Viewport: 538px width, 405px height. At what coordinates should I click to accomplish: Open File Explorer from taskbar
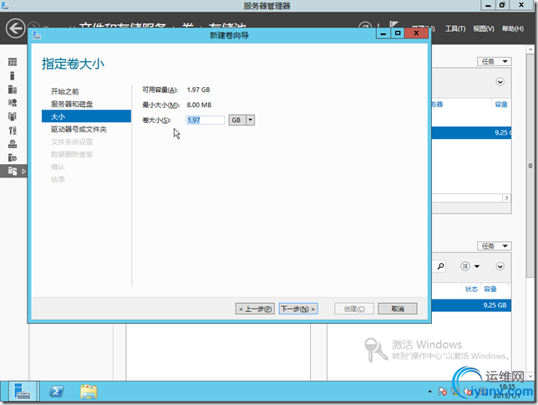(x=89, y=392)
